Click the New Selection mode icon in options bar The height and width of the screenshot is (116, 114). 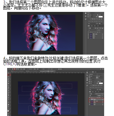[x=13, y=69]
